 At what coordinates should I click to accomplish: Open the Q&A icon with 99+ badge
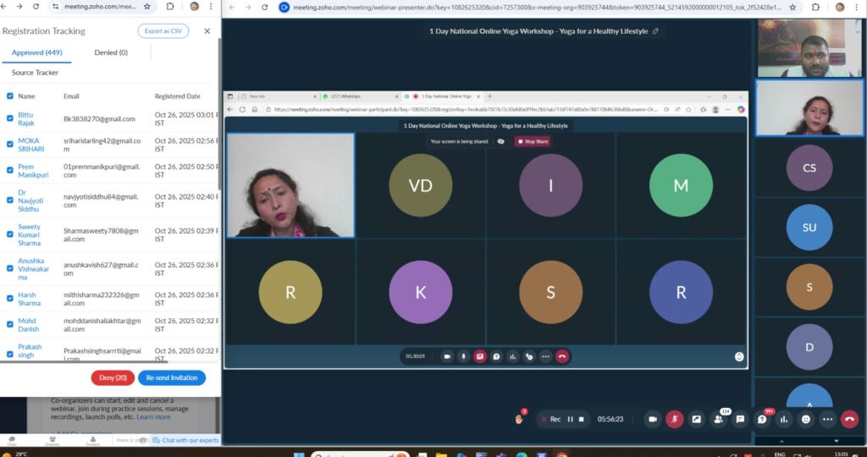pos(762,419)
